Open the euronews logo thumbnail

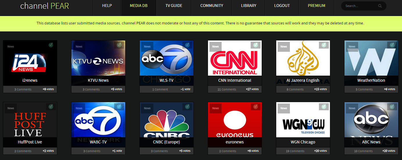click(235, 120)
